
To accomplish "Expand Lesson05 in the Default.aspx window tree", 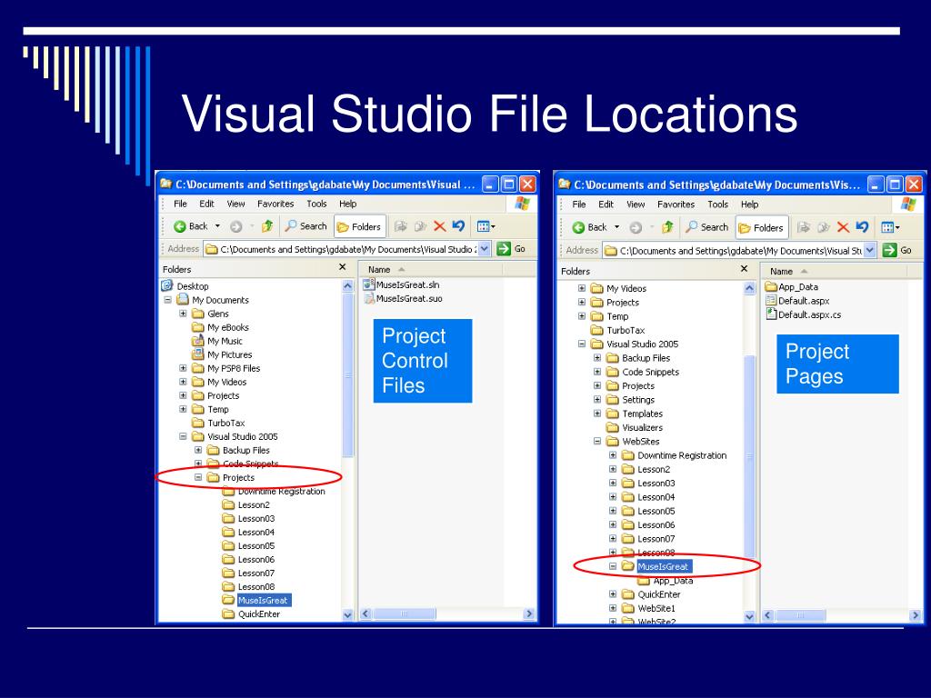I will (x=613, y=511).
